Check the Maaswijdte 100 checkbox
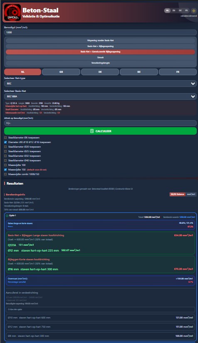The image size is (198, 343). pos(5,165)
